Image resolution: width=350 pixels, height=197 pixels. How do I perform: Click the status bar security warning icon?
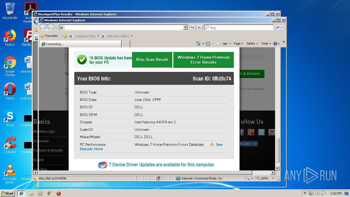coord(36,178)
